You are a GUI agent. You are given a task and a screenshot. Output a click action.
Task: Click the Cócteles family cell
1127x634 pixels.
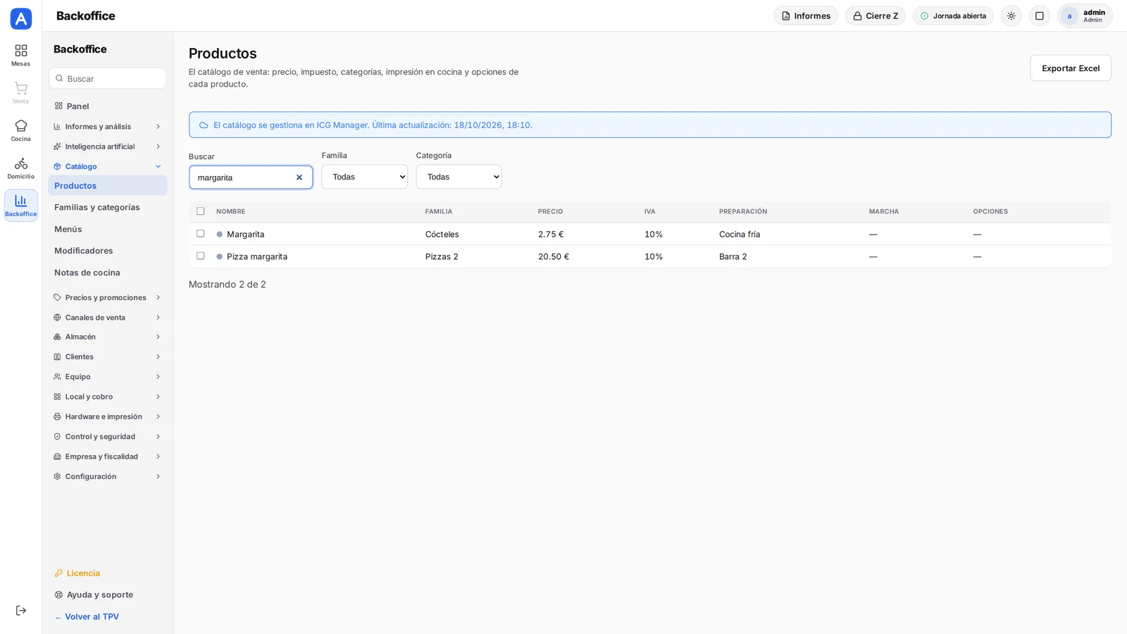442,234
